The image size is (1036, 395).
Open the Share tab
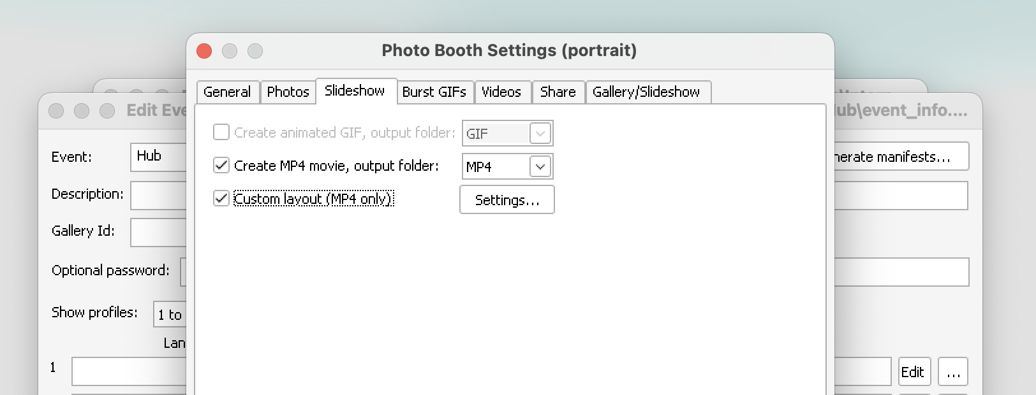click(x=558, y=92)
